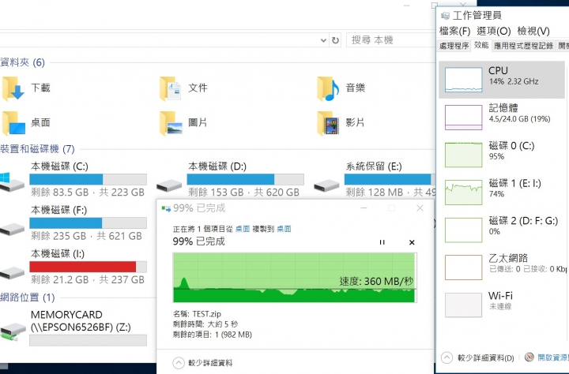Click the text 剩餘時間: 大約 5 秒

point(205,324)
